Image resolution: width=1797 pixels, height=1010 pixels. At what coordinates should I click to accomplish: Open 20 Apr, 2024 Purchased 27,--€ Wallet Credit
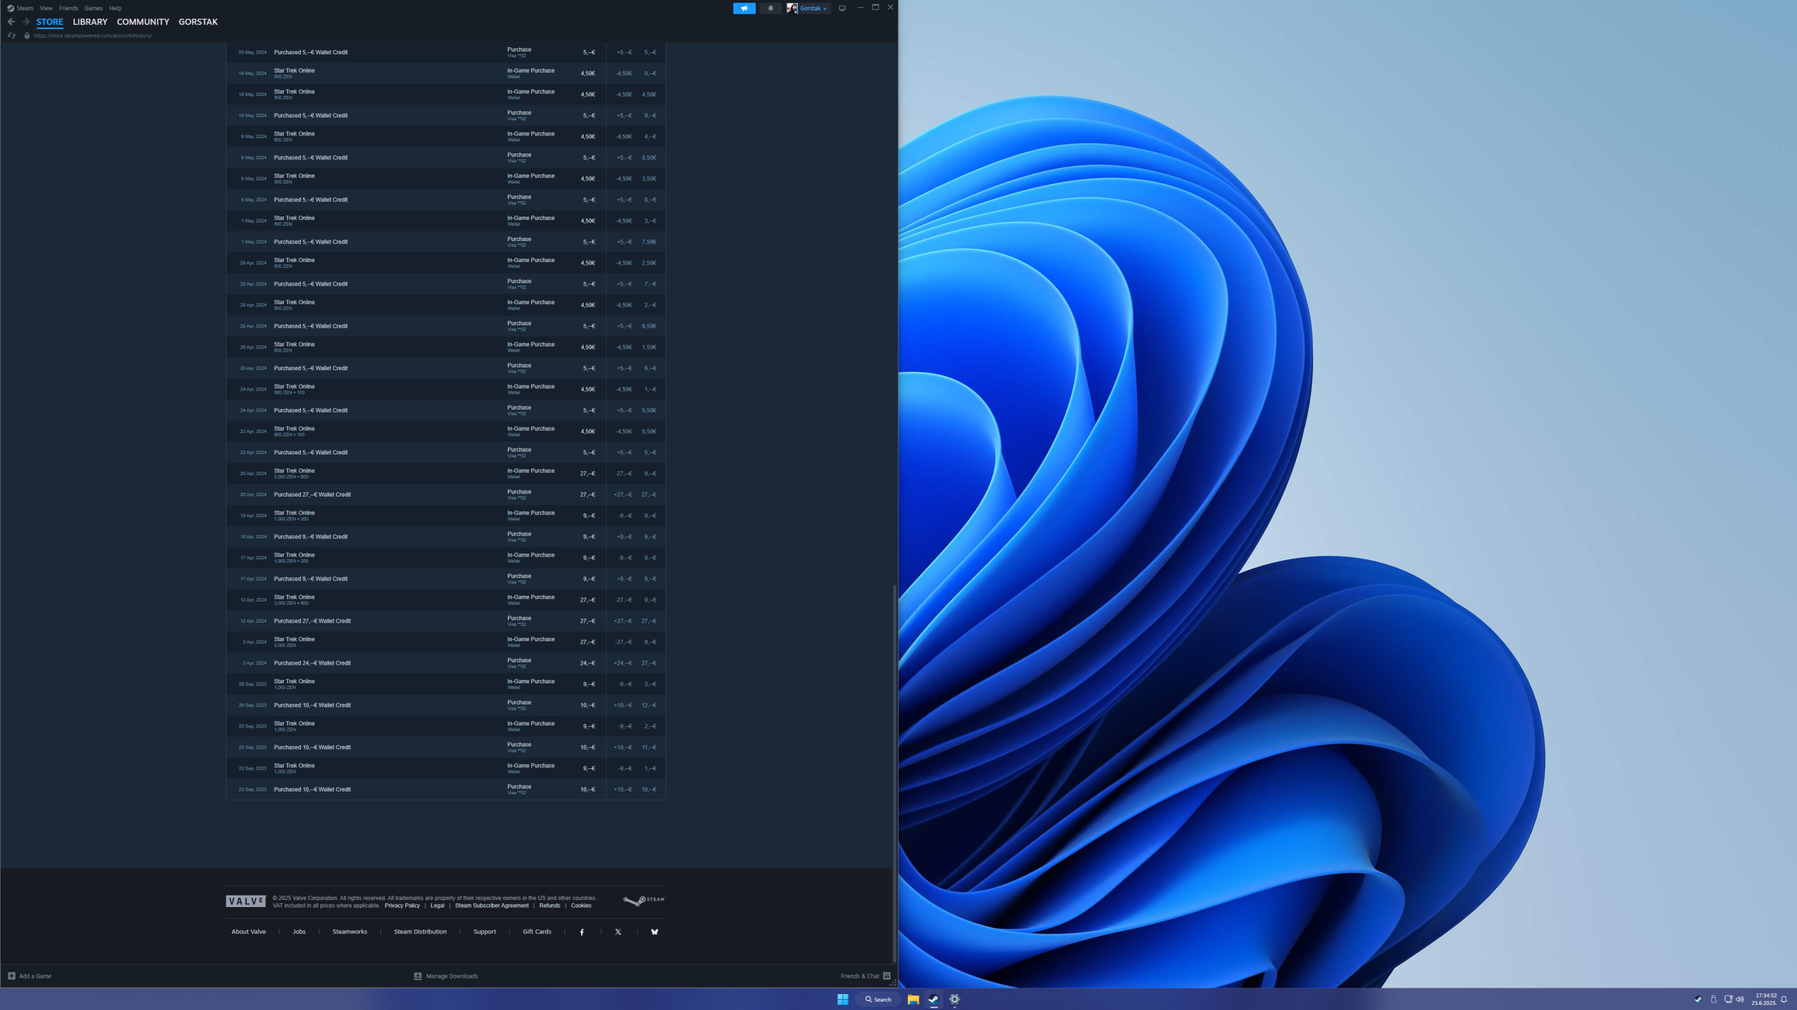coord(446,495)
